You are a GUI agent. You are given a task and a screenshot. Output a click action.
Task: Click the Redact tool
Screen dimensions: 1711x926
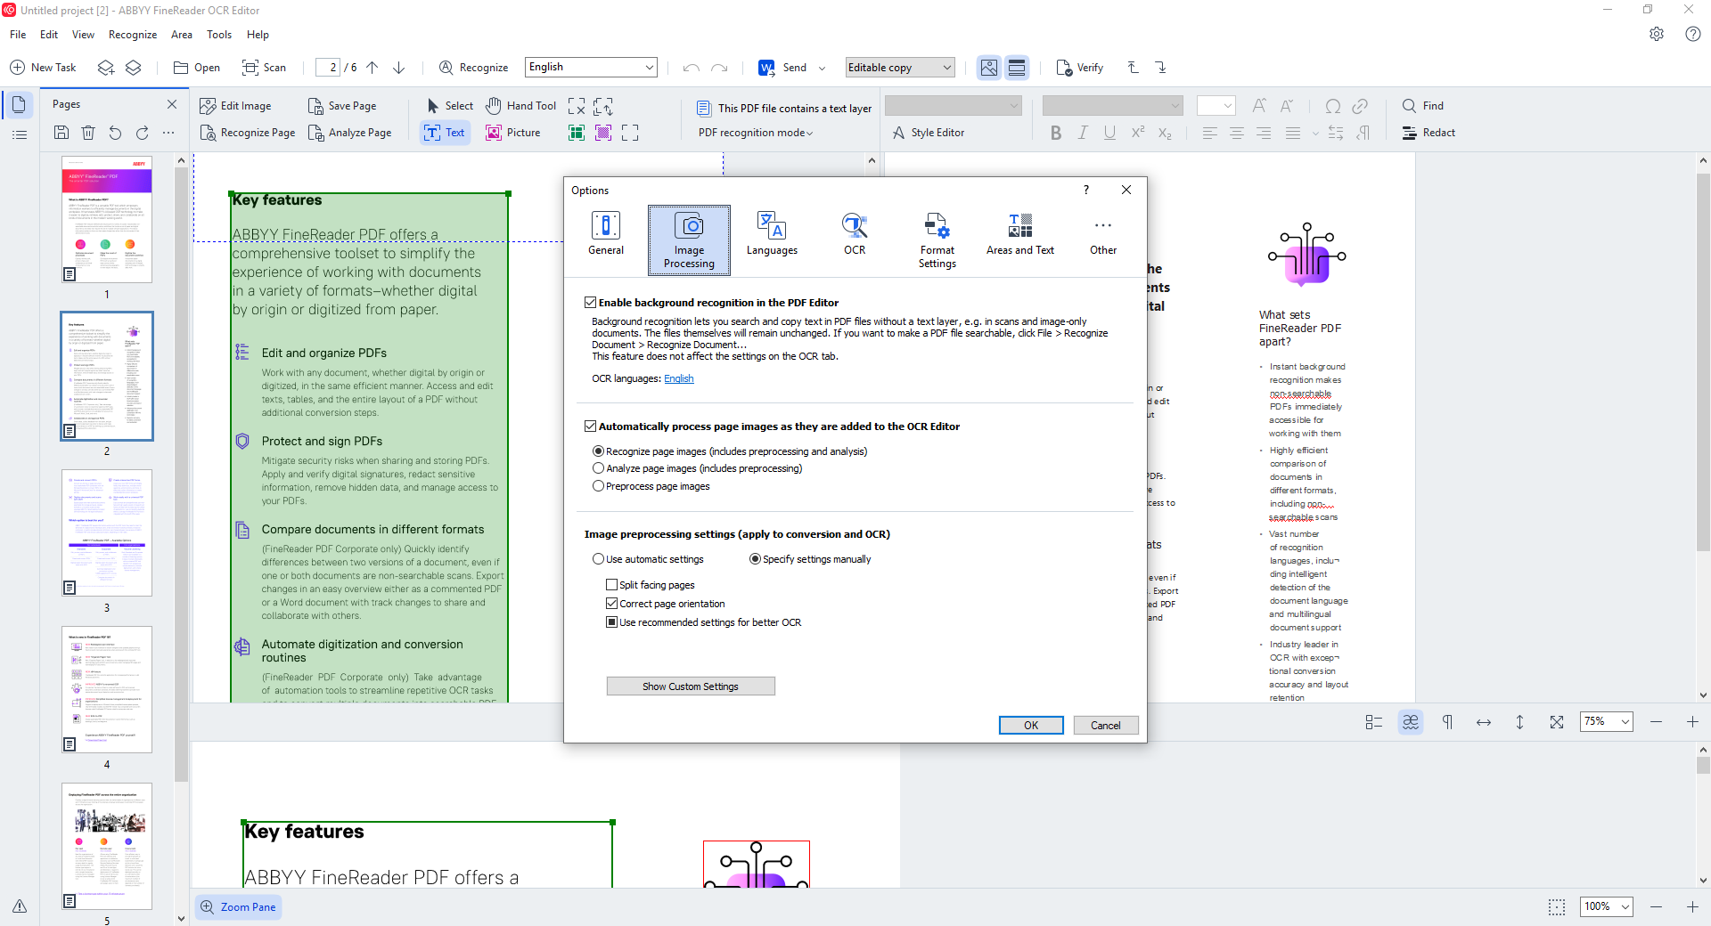1429,133
